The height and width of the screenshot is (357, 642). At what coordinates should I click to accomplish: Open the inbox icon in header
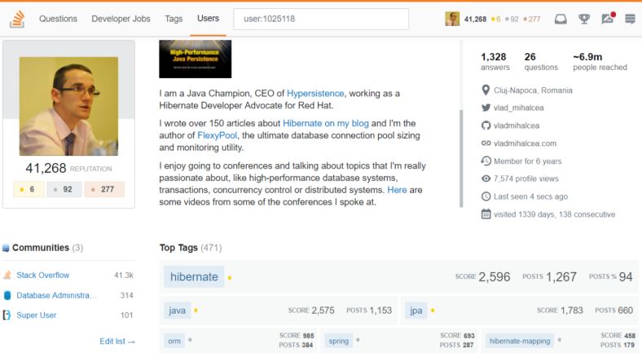coord(561,19)
